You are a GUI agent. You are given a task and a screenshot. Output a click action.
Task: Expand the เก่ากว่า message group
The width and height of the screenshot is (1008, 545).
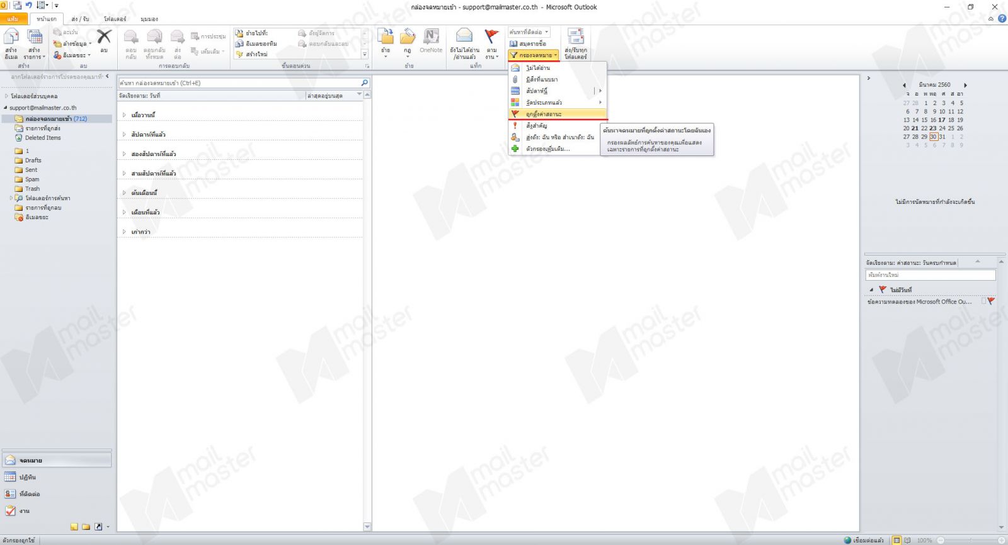point(124,232)
